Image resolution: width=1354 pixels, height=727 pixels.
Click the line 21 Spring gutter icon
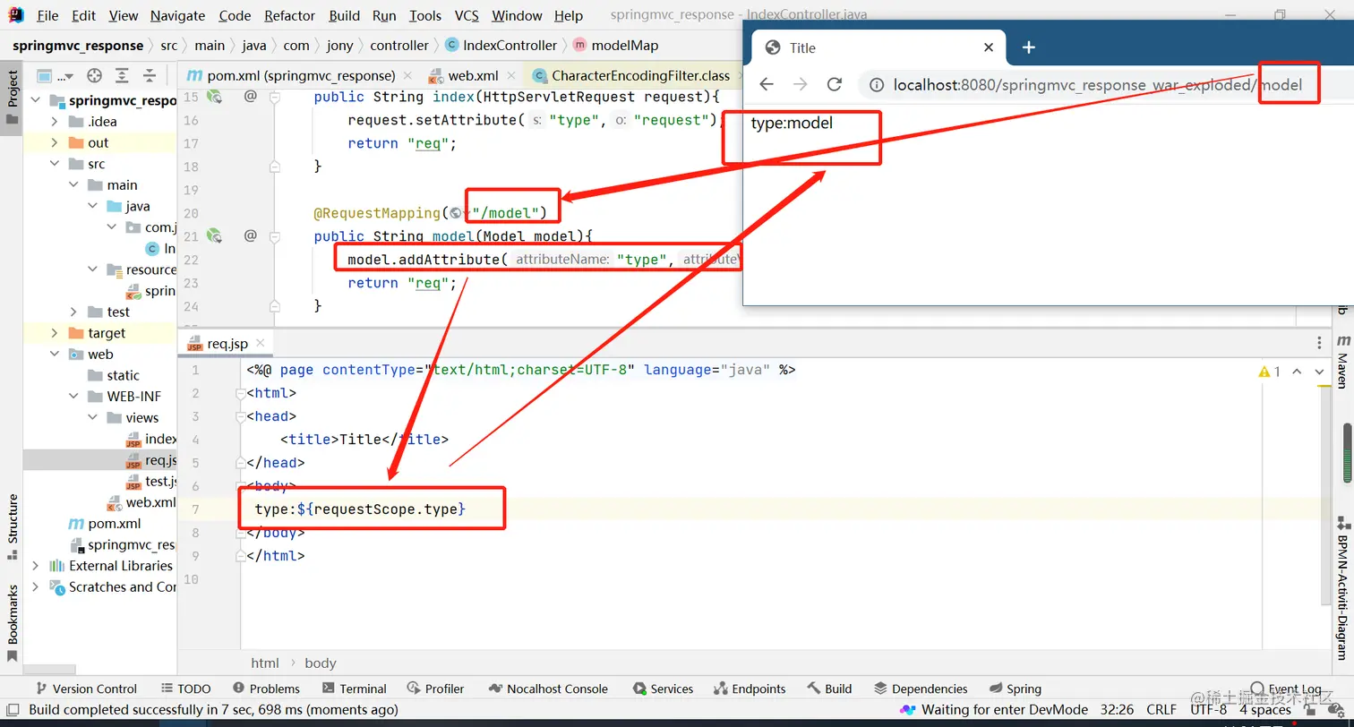214,235
